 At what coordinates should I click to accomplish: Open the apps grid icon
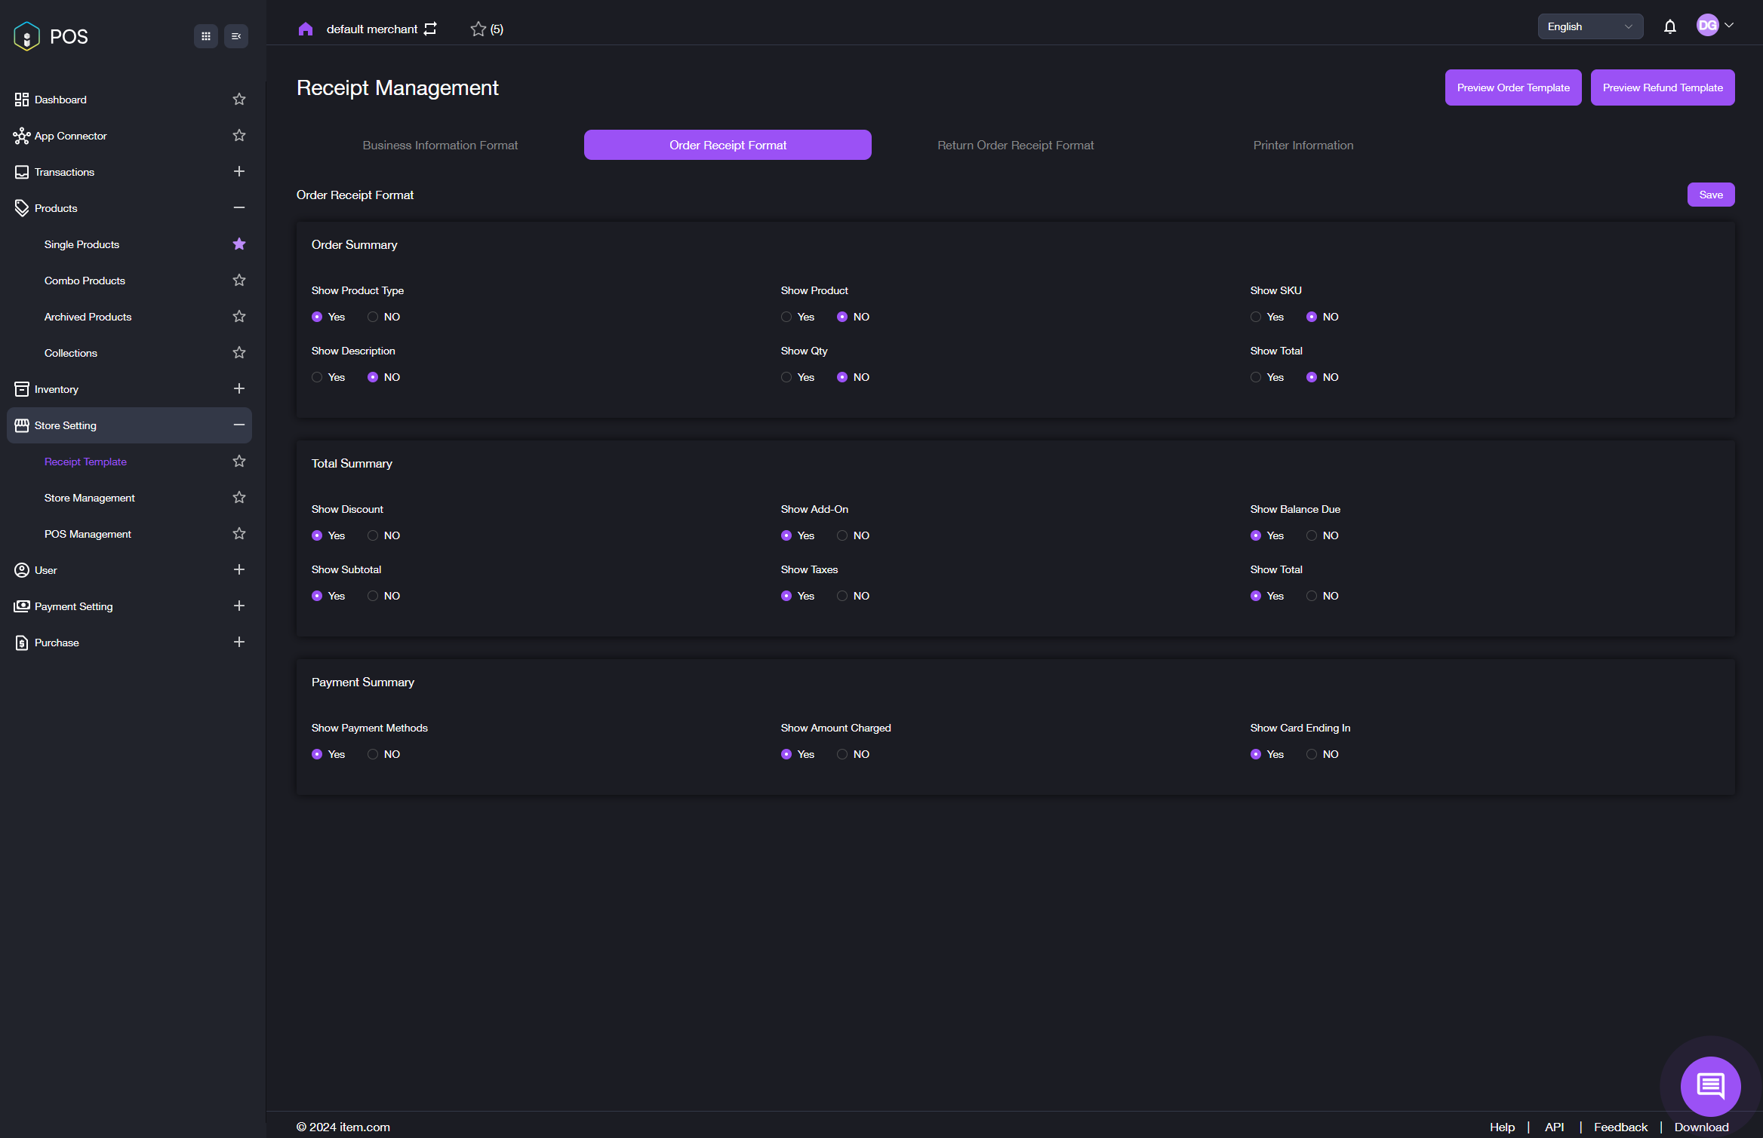[205, 36]
